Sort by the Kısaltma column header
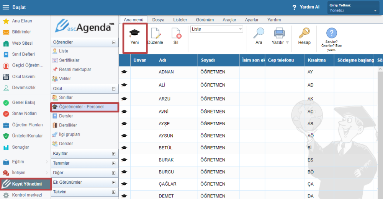The height and width of the screenshot is (199, 383). pyautogui.click(x=319, y=60)
